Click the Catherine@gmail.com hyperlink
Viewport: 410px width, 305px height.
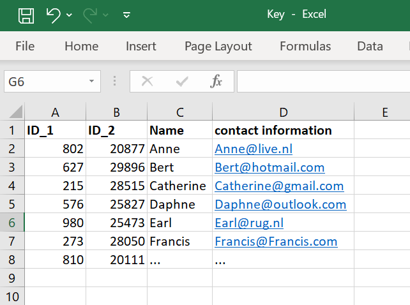click(x=279, y=186)
